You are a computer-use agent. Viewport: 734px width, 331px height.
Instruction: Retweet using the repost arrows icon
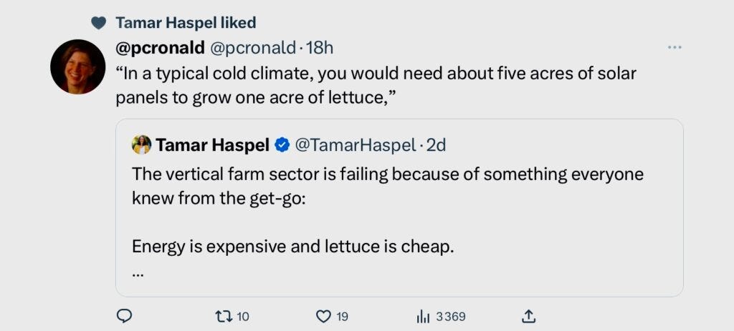coord(224,316)
